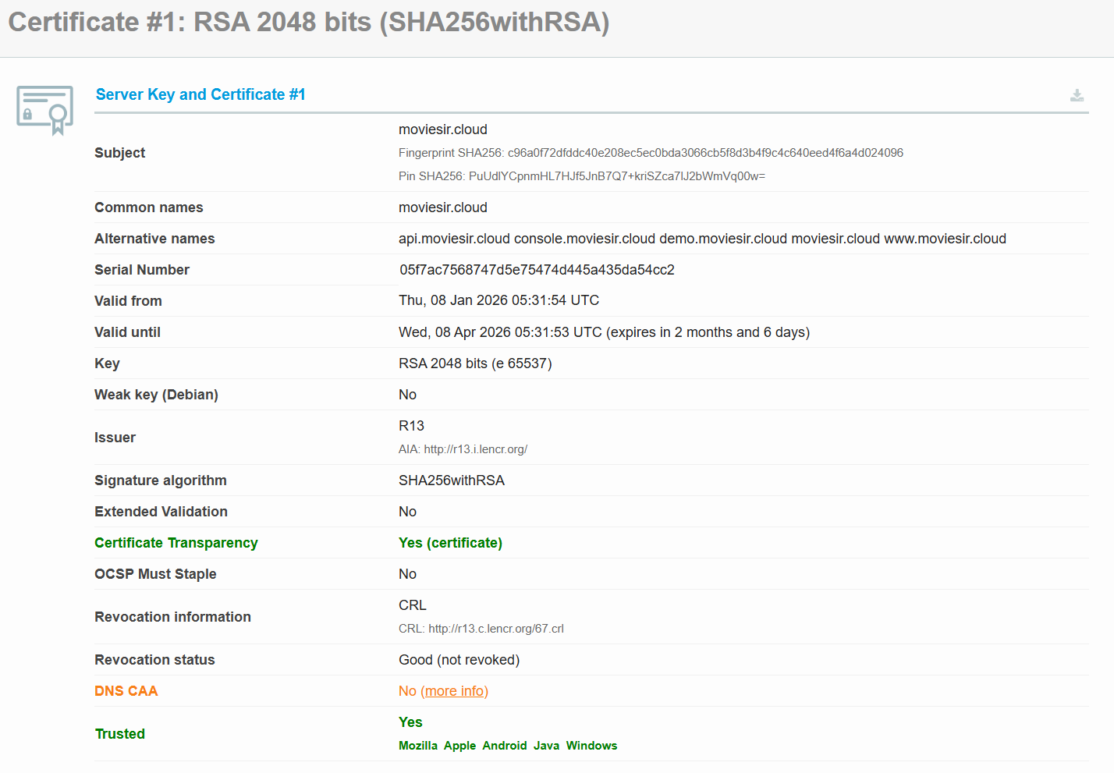Click the Windows trust store label

pos(591,746)
